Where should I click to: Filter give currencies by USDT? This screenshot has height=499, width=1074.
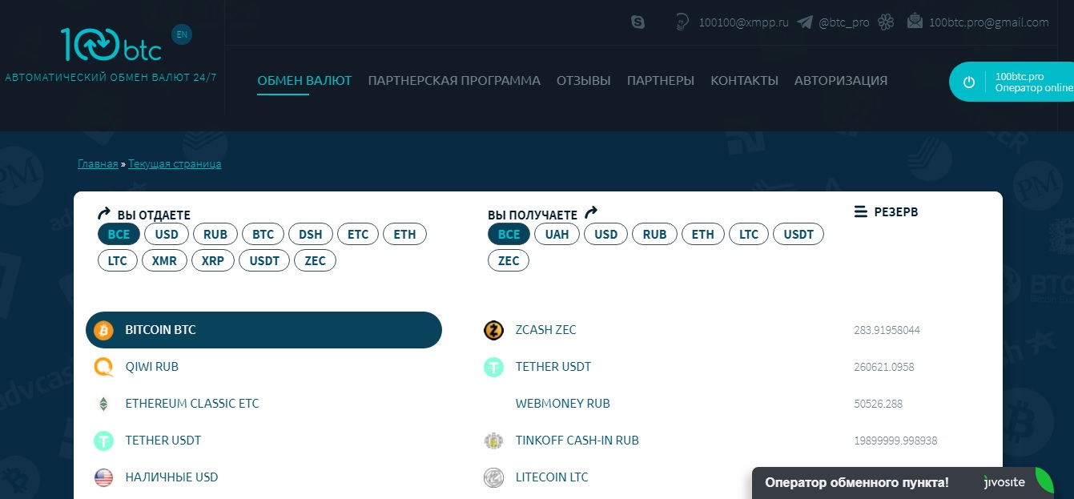264,261
